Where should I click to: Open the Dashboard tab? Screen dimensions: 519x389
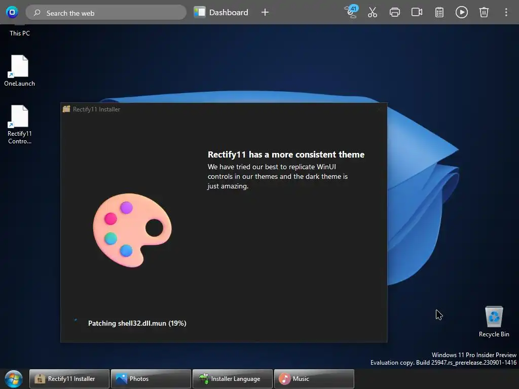point(221,13)
